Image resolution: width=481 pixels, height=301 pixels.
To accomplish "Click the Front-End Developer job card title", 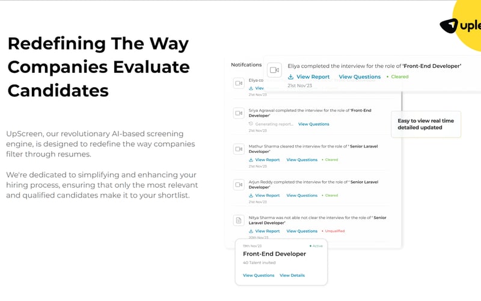I will [274, 254].
